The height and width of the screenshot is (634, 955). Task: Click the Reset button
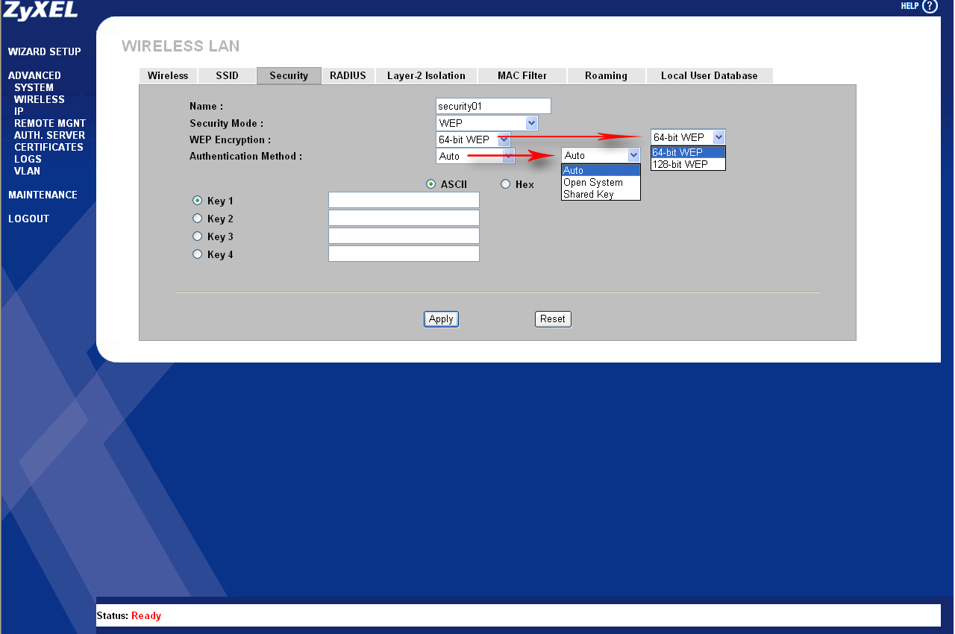click(553, 318)
